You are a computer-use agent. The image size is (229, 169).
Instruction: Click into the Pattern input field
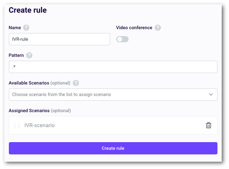[113, 67]
